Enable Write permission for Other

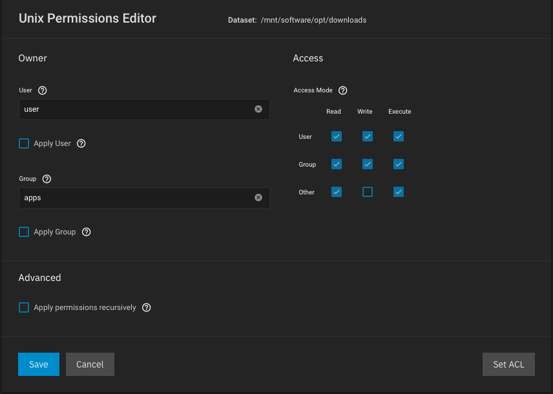click(368, 192)
